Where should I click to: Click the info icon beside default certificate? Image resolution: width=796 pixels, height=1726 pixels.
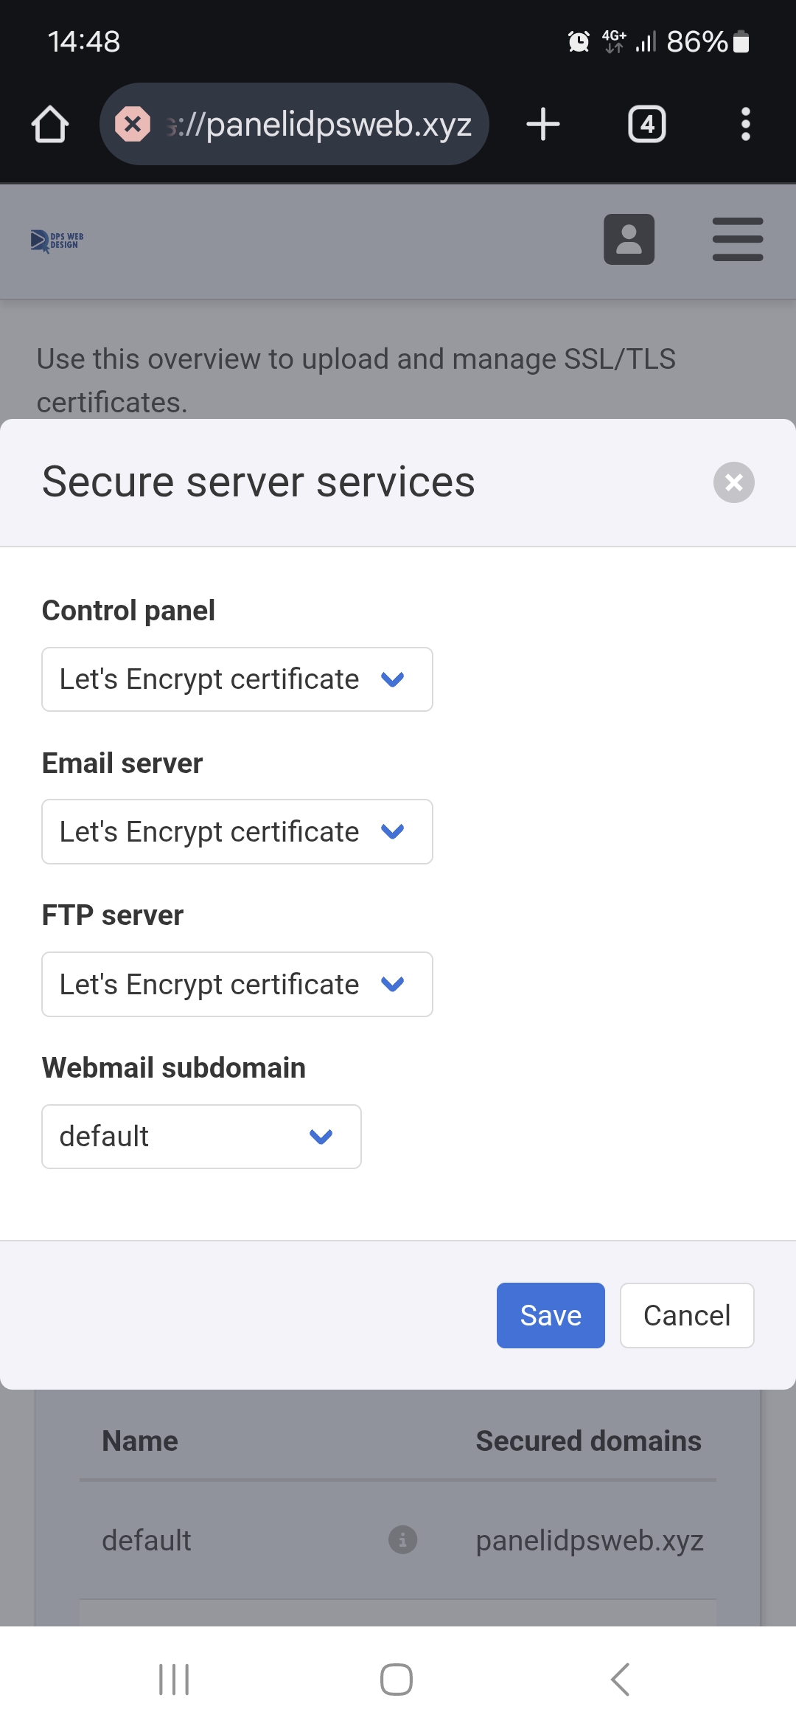(x=402, y=1540)
